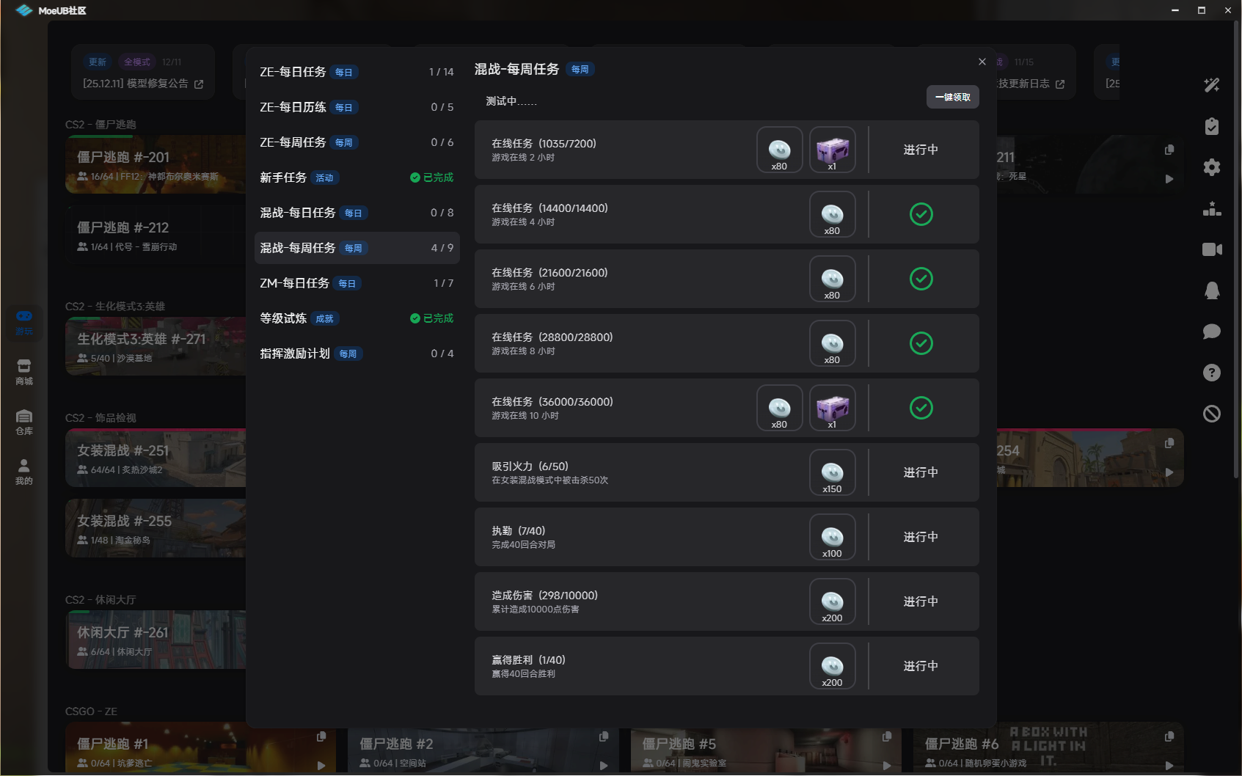Open the 仓库 inventory in left sidebar
The height and width of the screenshot is (776, 1242).
24,422
